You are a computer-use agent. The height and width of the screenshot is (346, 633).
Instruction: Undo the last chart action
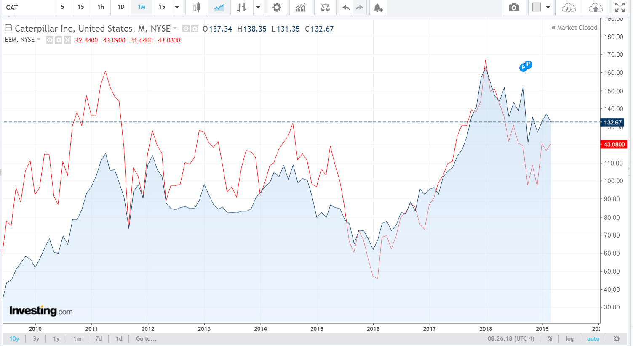(346, 7)
